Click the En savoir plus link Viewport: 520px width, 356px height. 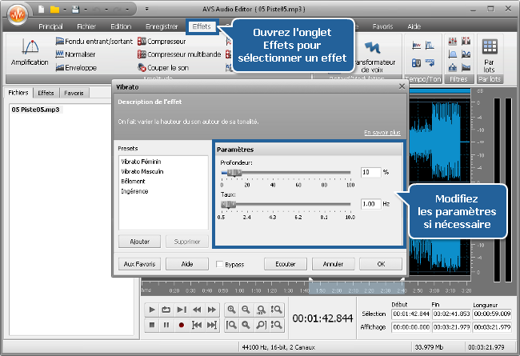[382, 133]
